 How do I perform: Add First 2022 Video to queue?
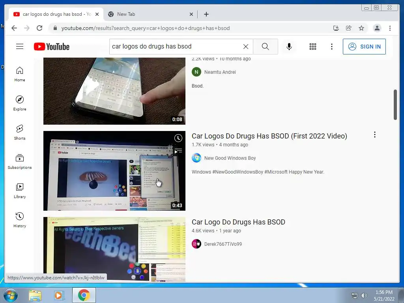[178, 151]
